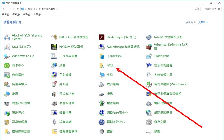Open the 同步中心 icon
The image size is (224, 140).
pos(7,66)
